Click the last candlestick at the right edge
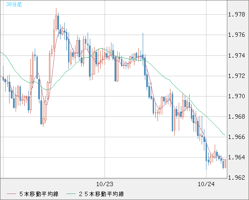The height and width of the screenshot is (200, 249). tap(225, 164)
